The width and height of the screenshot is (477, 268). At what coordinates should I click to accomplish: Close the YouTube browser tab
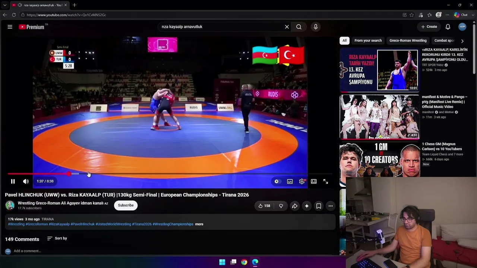66,5
